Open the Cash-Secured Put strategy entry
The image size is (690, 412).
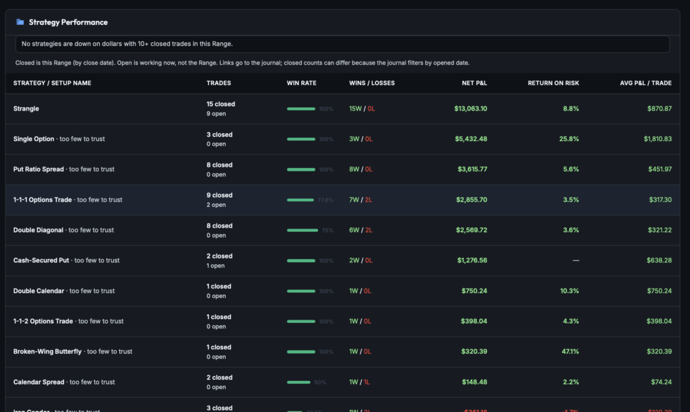point(41,260)
